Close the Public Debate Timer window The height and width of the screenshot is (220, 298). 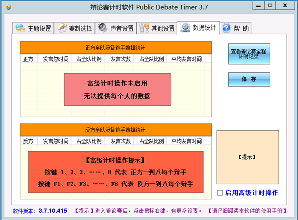pyautogui.click(x=285, y=5)
